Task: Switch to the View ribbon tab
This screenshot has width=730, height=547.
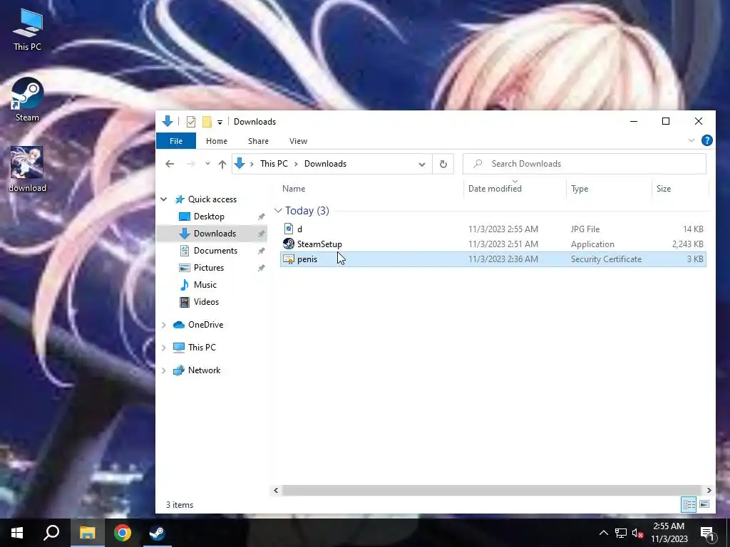Action: click(298, 141)
